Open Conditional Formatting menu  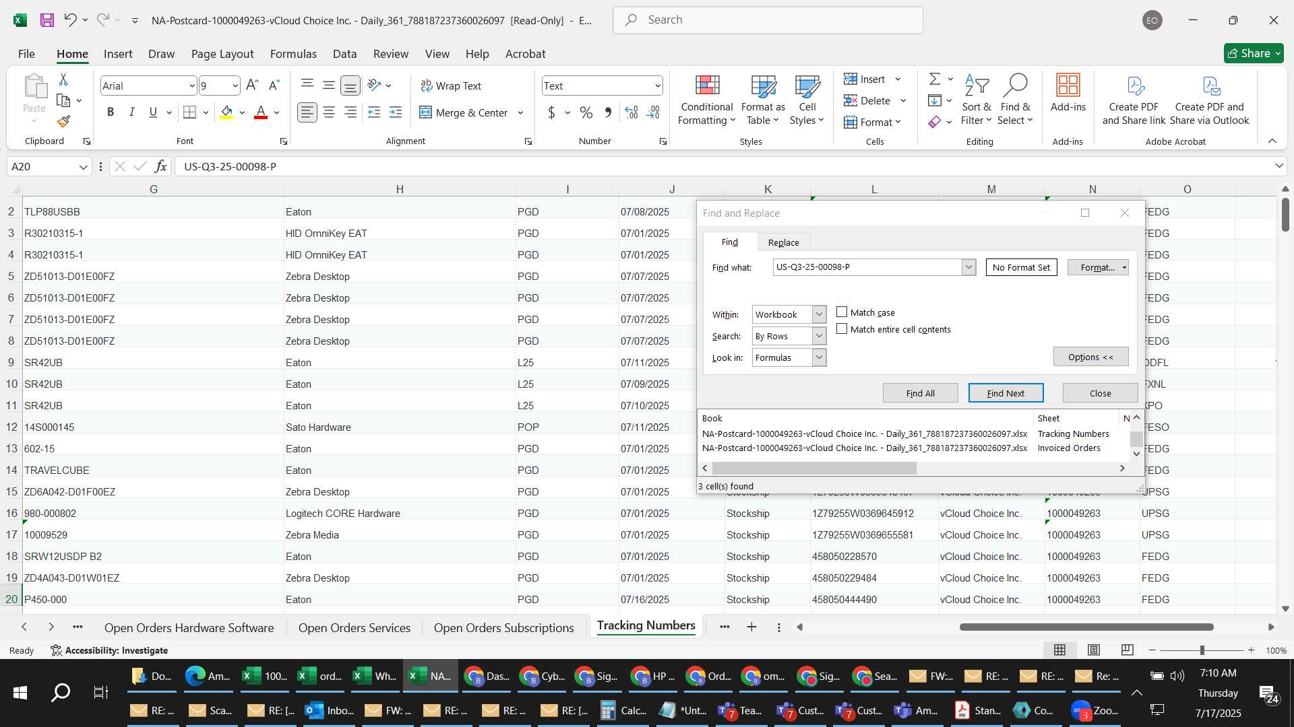pos(706,100)
